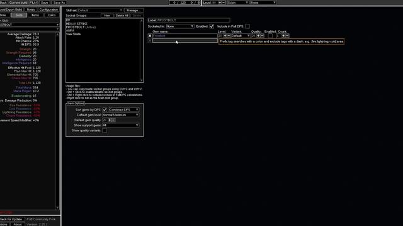Select FROSTBOLT (Active) socket group
The width and height of the screenshot is (403, 226).
[81, 27]
